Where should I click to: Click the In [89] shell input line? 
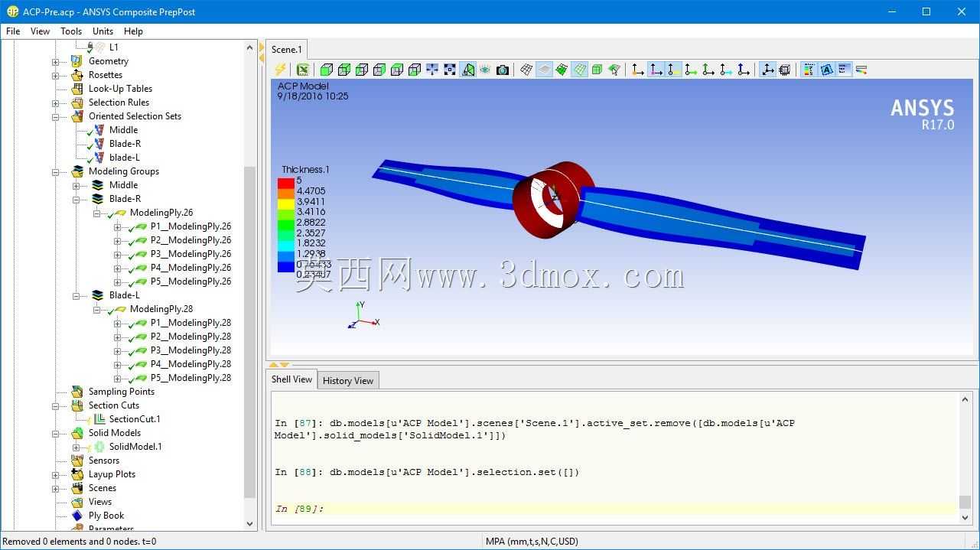click(x=614, y=509)
